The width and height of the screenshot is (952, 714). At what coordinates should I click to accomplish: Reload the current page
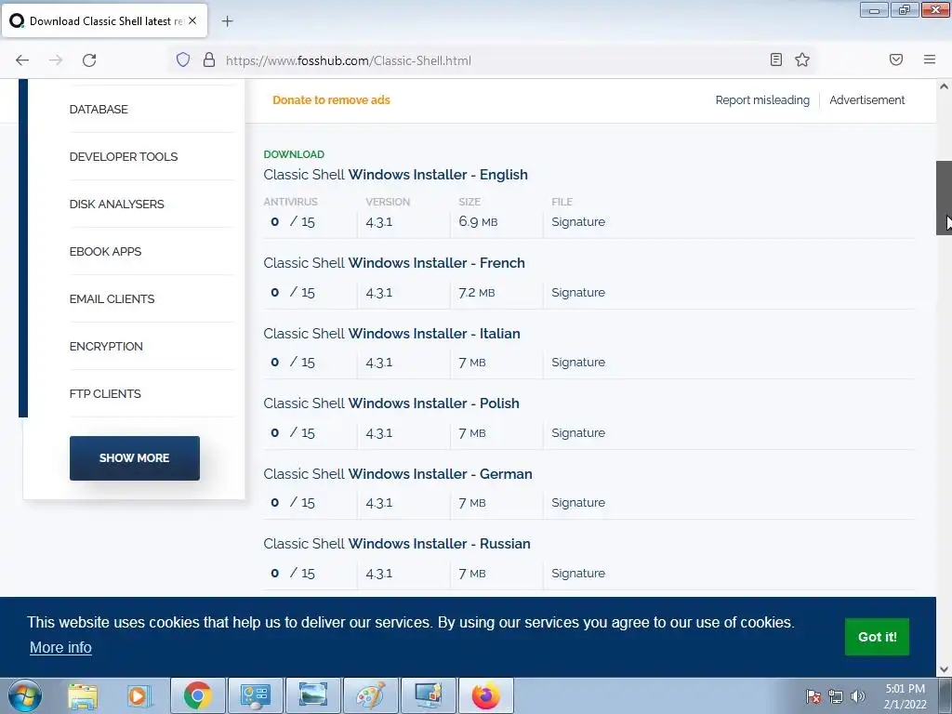(x=89, y=60)
